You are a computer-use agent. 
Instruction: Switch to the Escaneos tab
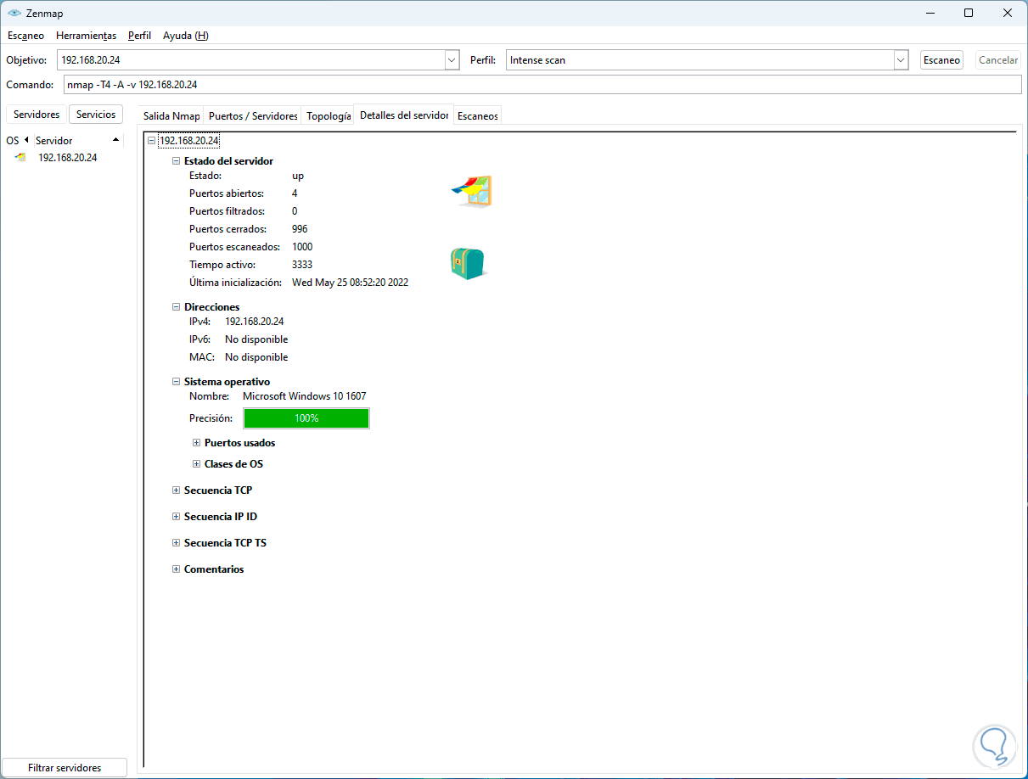[478, 116]
